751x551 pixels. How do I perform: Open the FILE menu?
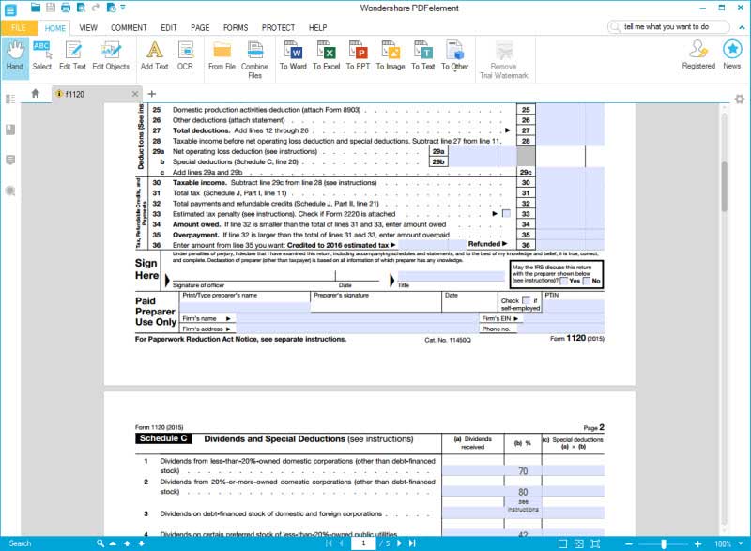(x=19, y=28)
